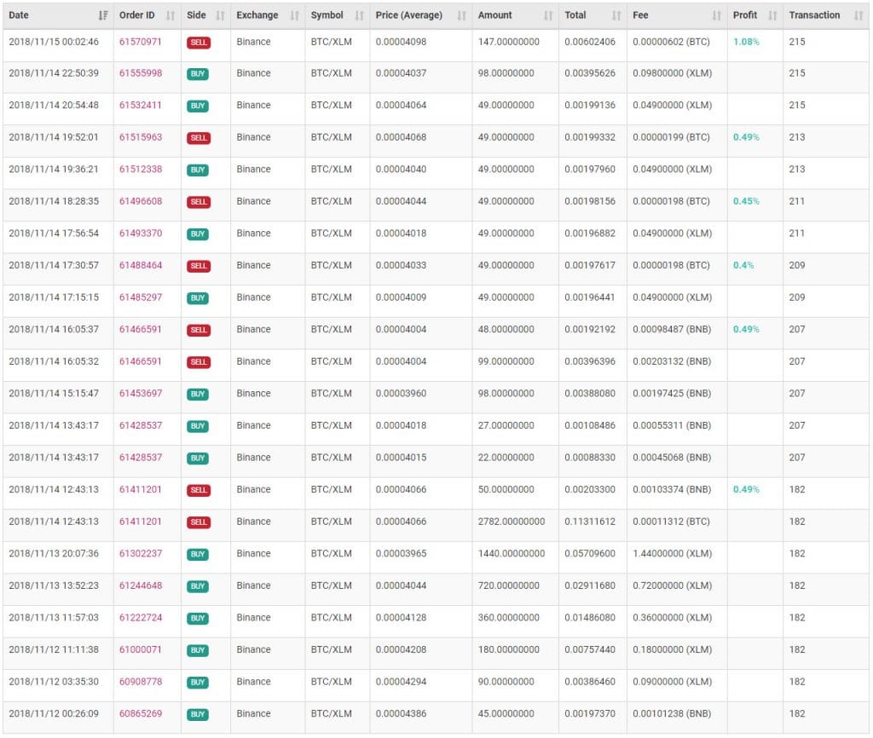Click the 2782.00000000 amount cell

tap(512, 522)
